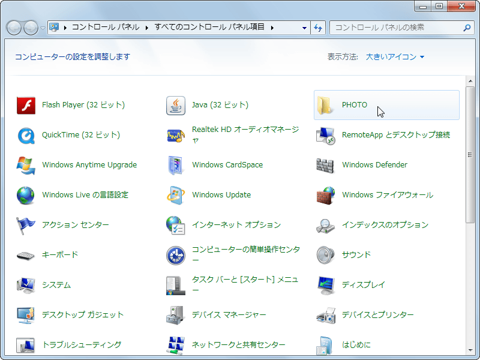480x360 pixels.
Task: Click the Keyboard icon
Action: [x=26, y=256]
